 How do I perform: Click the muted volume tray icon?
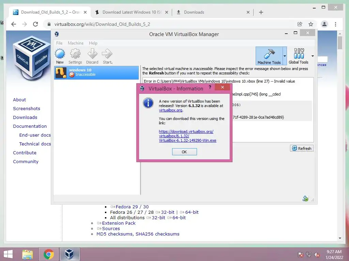coord(317,255)
